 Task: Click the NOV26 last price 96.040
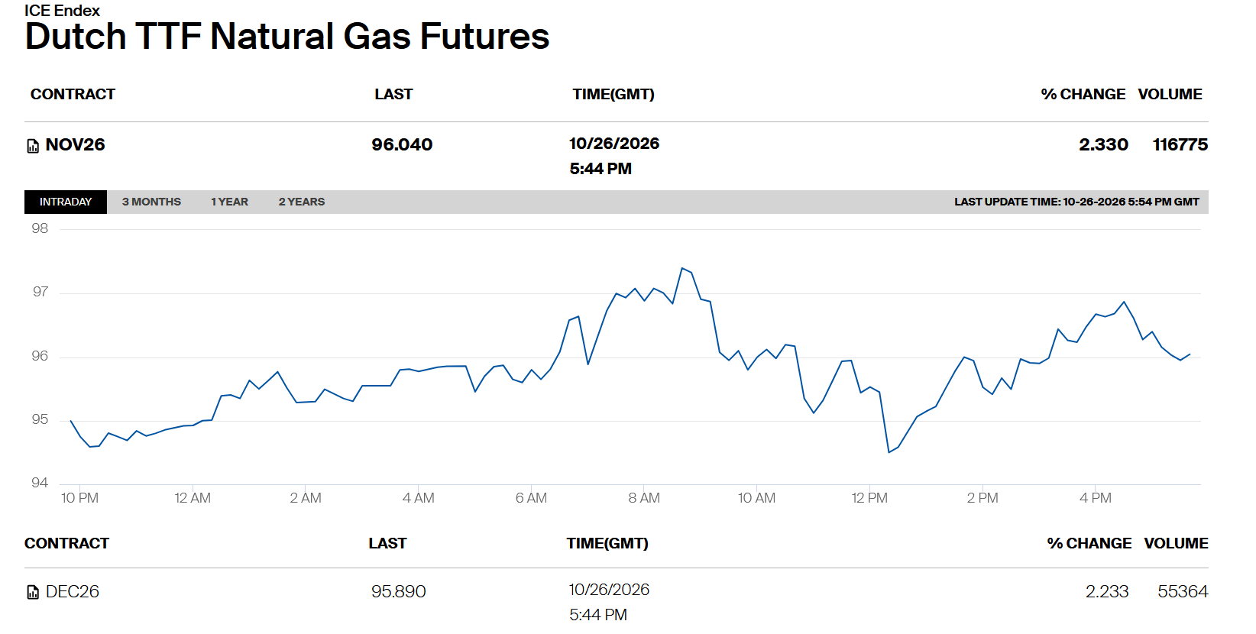pyautogui.click(x=402, y=144)
